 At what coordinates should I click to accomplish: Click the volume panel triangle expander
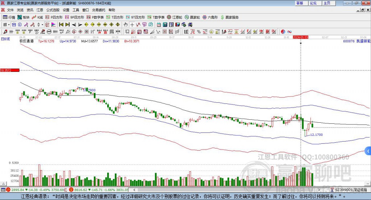click(x=3, y=184)
